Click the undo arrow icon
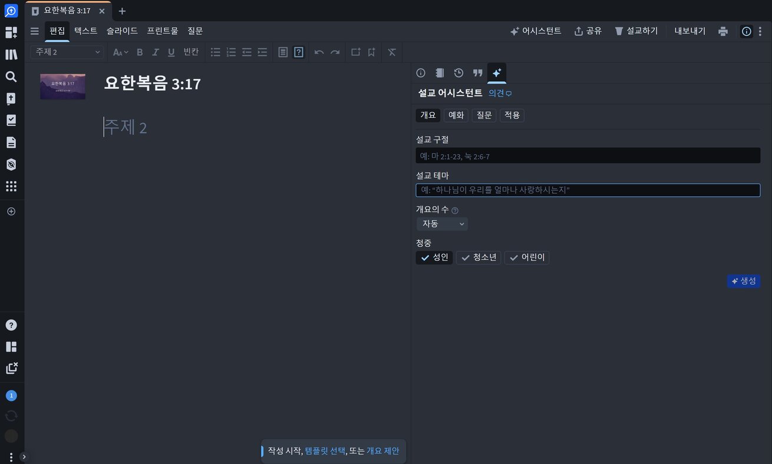 tap(319, 52)
